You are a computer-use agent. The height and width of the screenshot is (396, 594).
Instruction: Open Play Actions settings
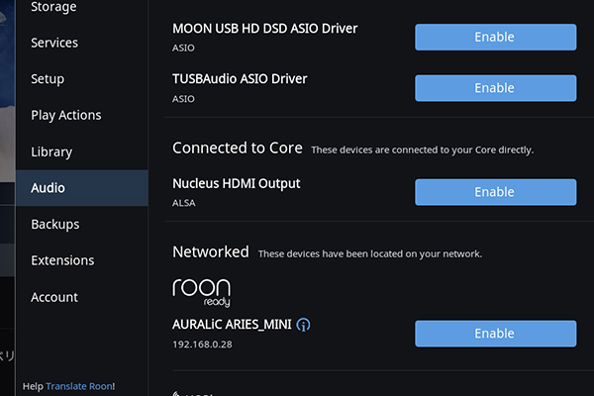click(66, 115)
